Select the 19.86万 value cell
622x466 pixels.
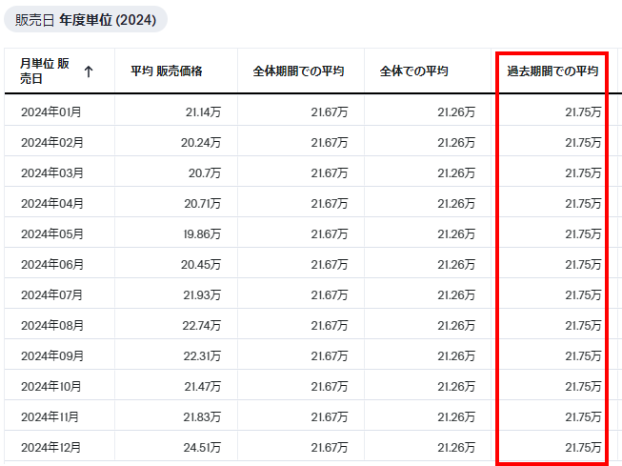click(x=203, y=234)
